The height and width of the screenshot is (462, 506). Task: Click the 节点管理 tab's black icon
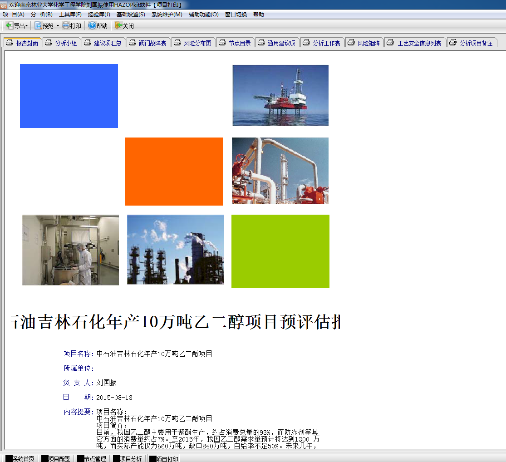click(x=81, y=459)
